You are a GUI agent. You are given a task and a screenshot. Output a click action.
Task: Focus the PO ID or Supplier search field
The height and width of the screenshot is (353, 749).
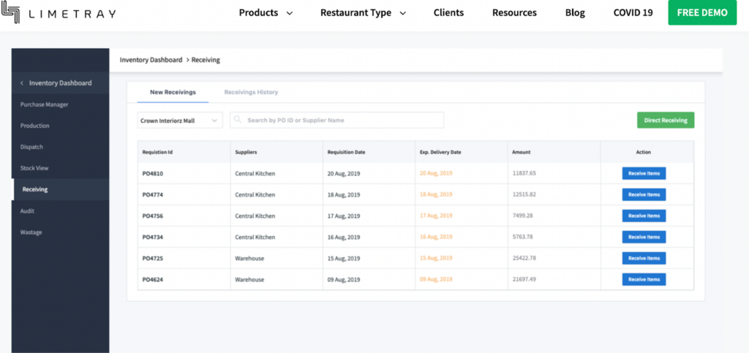click(x=336, y=120)
